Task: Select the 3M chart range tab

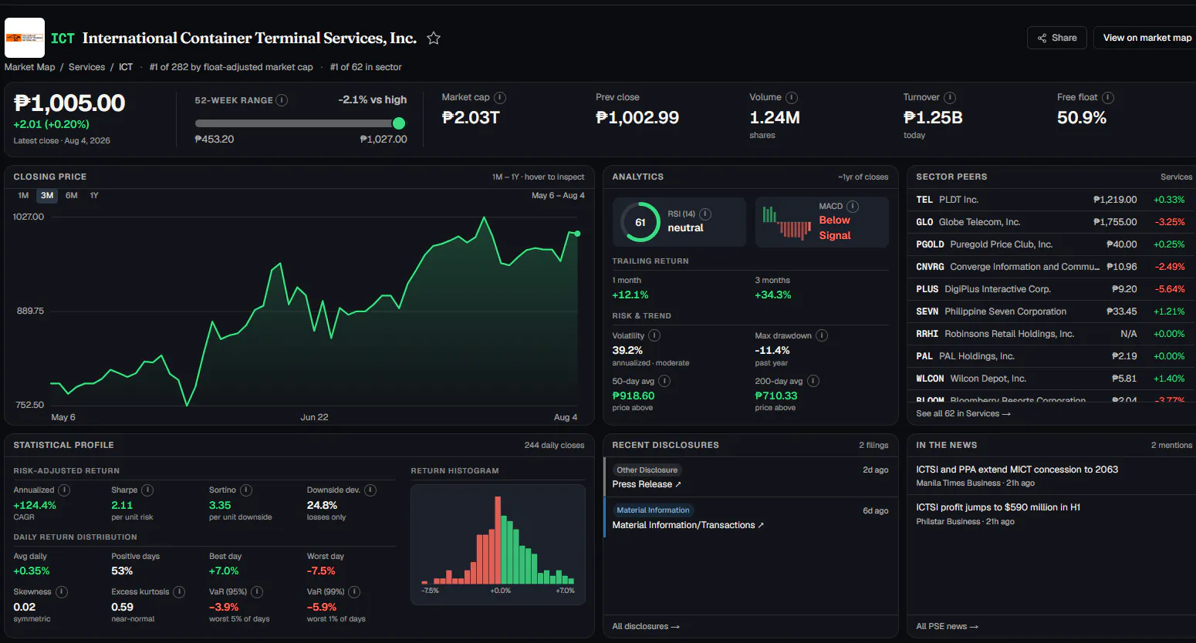Action: pos(47,196)
